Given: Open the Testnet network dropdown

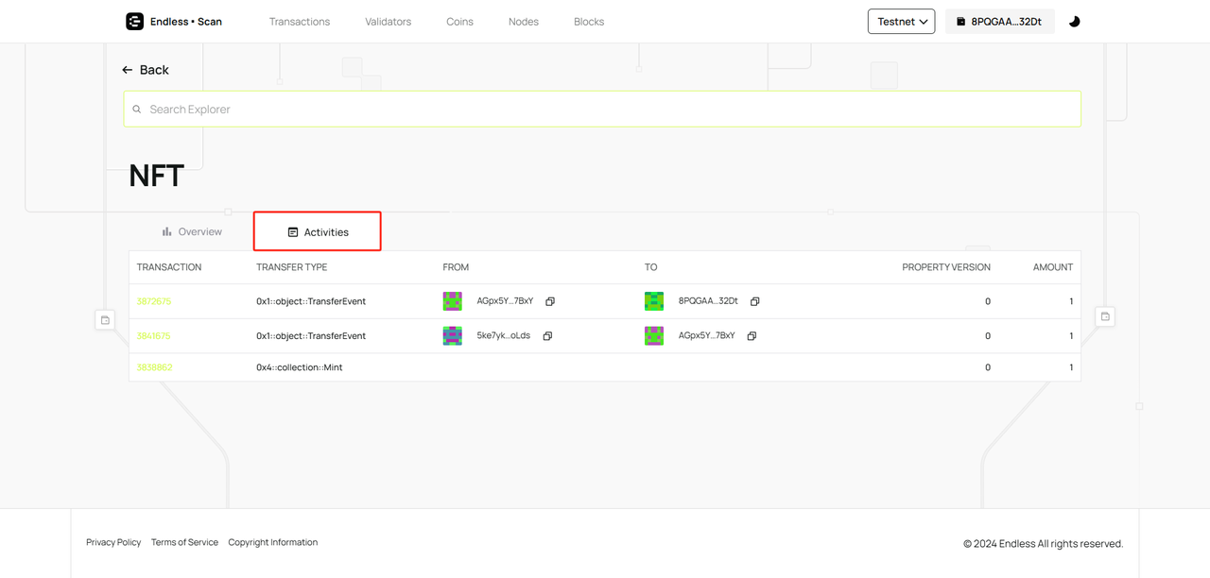Looking at the screenshot, I should pos(901,22).
